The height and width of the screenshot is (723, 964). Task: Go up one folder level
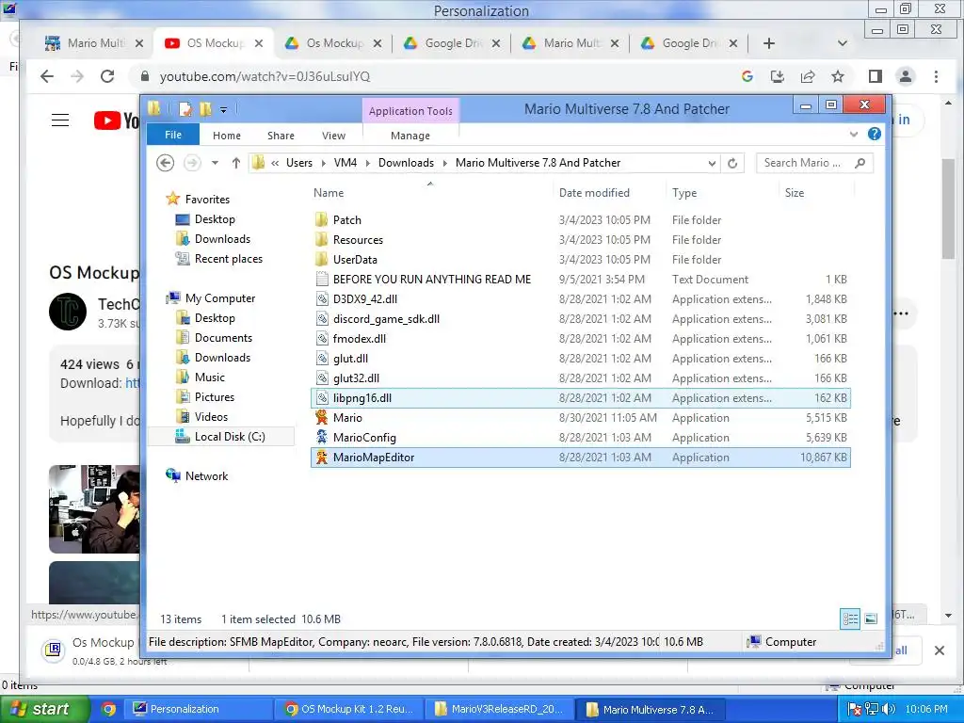point(236,163)
